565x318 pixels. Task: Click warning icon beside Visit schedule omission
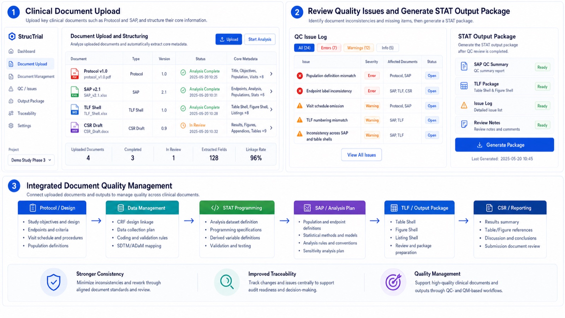tap(300, 106)
